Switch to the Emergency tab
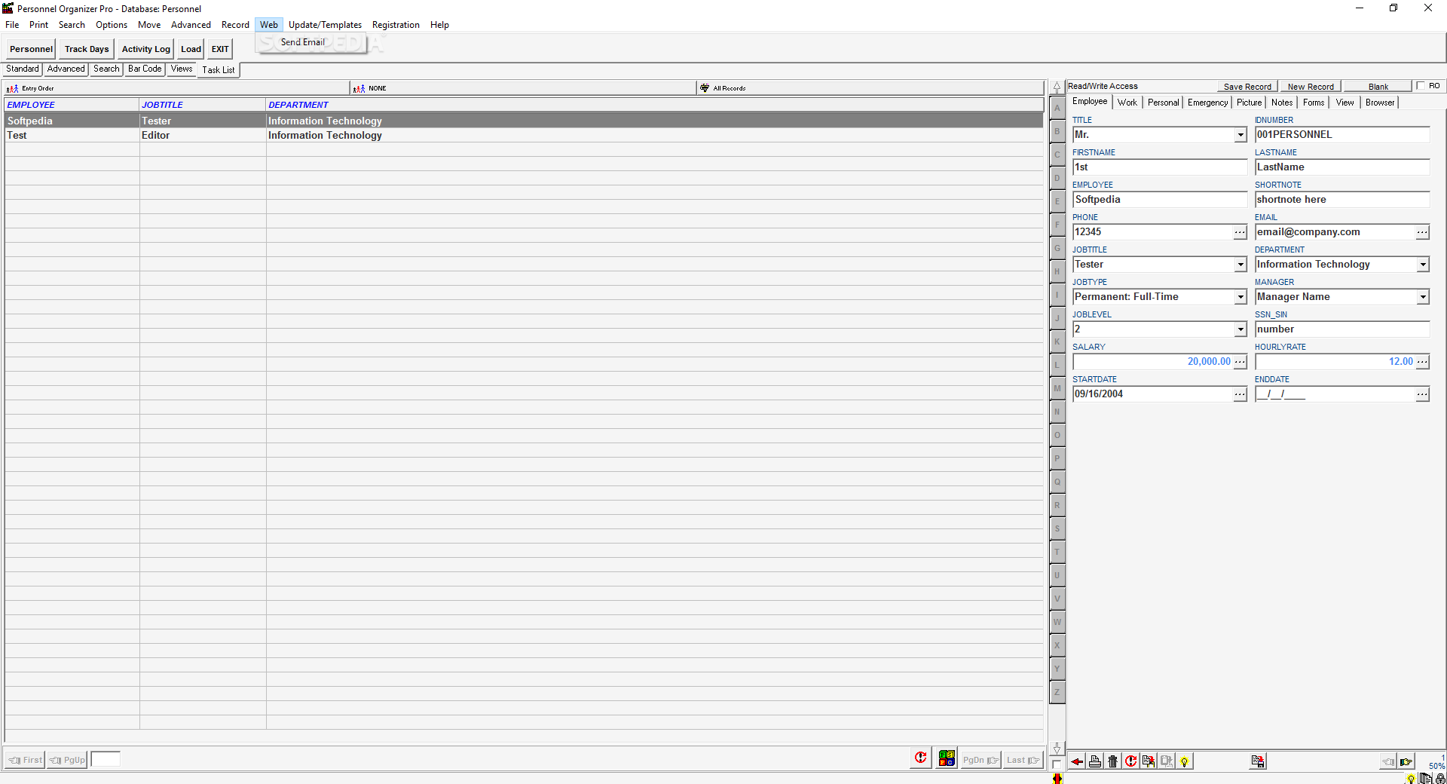 pyautogui.click(x=1207, y=103)
